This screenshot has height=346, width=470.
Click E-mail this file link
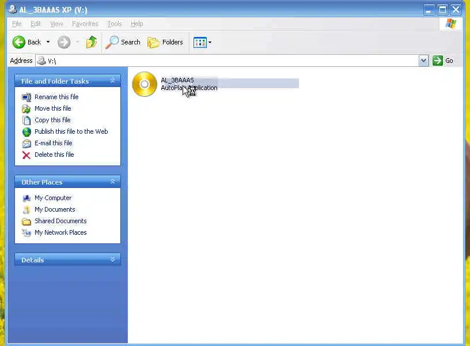54,143
